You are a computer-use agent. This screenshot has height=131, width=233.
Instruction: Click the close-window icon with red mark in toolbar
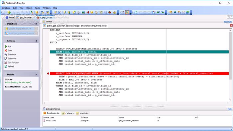(153, 12)
